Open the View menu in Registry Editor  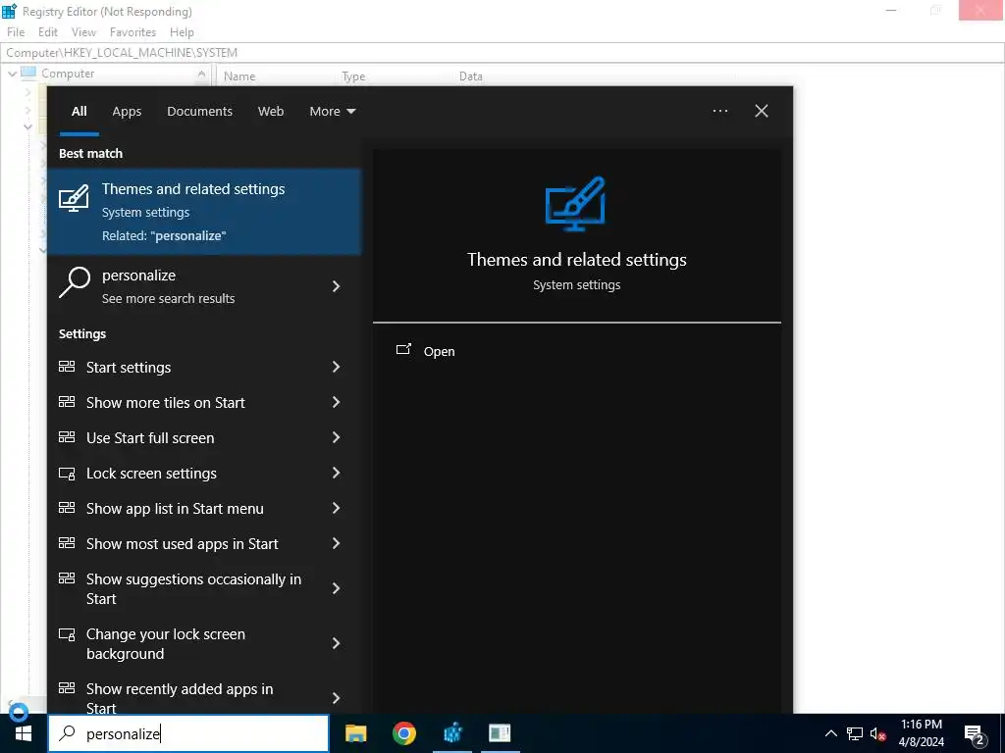click(x=83, y=32)
